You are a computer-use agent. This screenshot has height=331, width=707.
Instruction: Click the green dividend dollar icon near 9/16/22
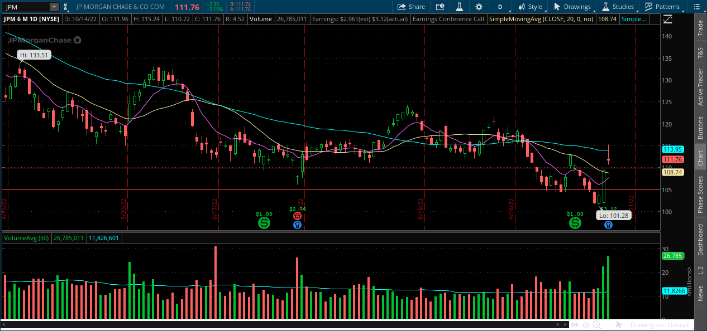(575, 223)
